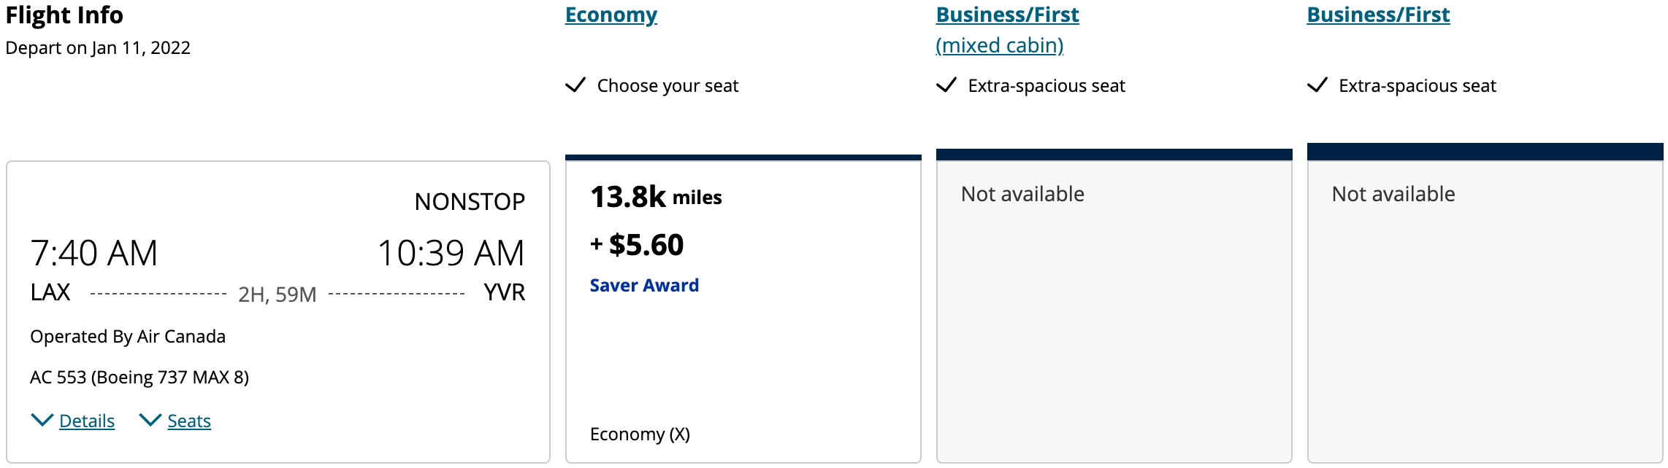Click the checkmark in the last Business/First column
1668x468 pixels.
point(1317,85)
